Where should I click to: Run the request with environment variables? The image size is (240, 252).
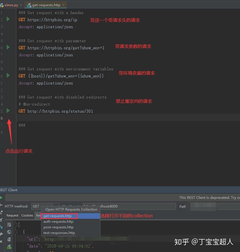tap(8, 76)
